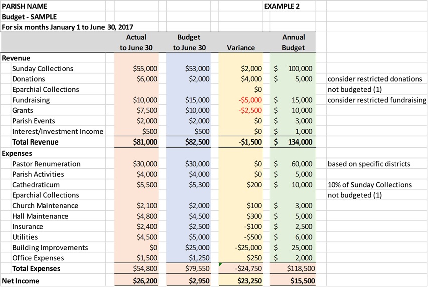Viewport: 428px width, 287px height.
Task: Click the Grants variance value -$2,500
Action: click(x=250, y=110)
